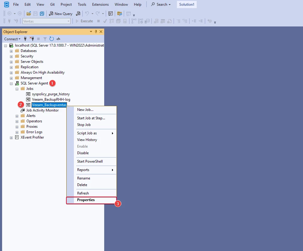Click Object Explorer activity monitor pulse icon
Viewport: 303px width, 251px height.
click(x=58, y=39)
